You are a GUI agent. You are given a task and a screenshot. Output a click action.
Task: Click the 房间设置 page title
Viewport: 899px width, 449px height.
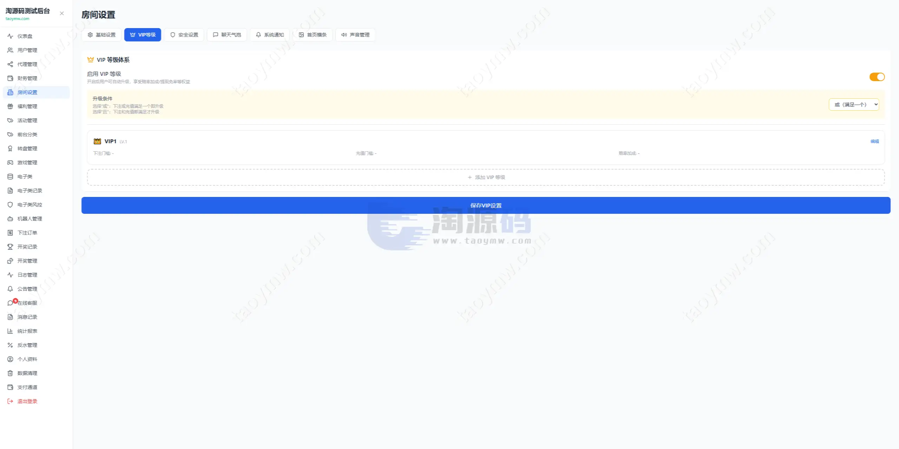coord(98,15)
